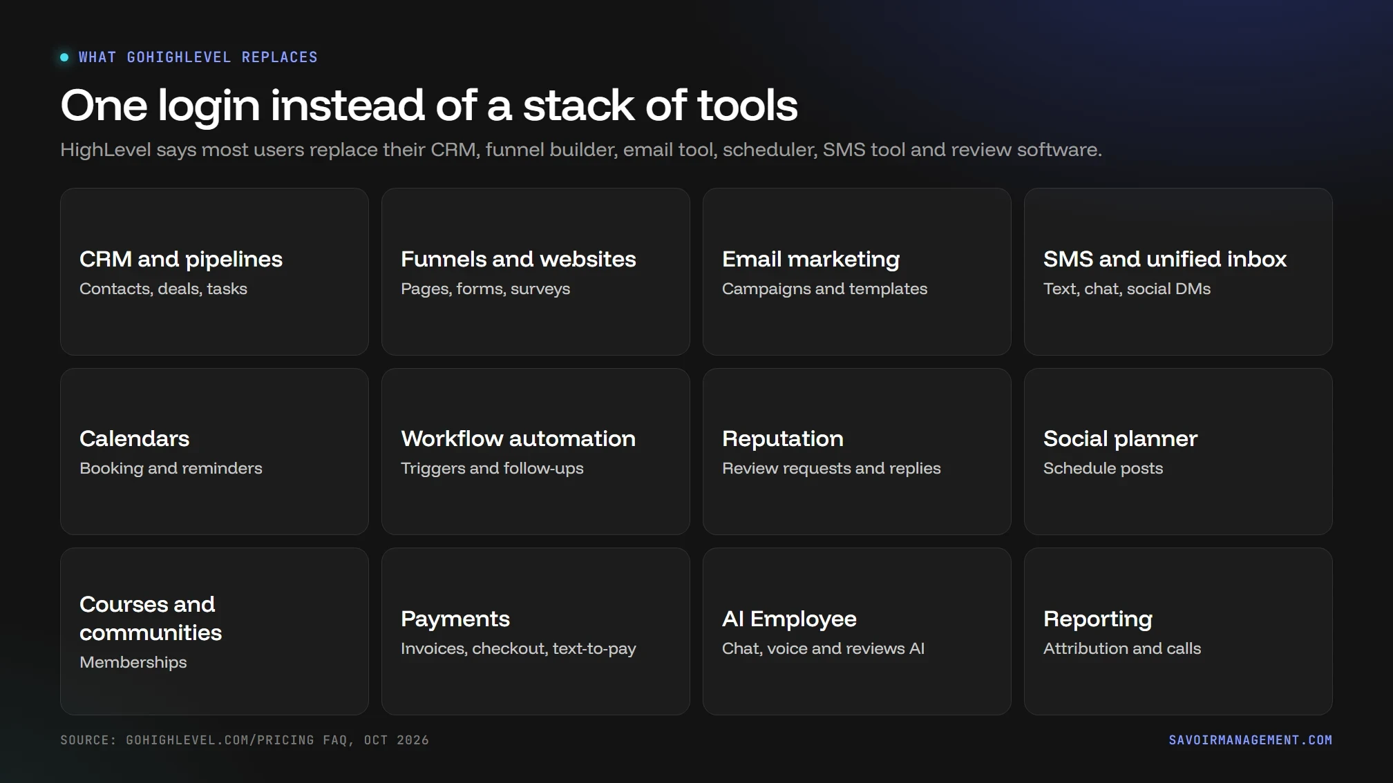Click the text 'Campaigns and templates'
The image size is (1393, 783).
pyautogui.click(x=824, y=289)
